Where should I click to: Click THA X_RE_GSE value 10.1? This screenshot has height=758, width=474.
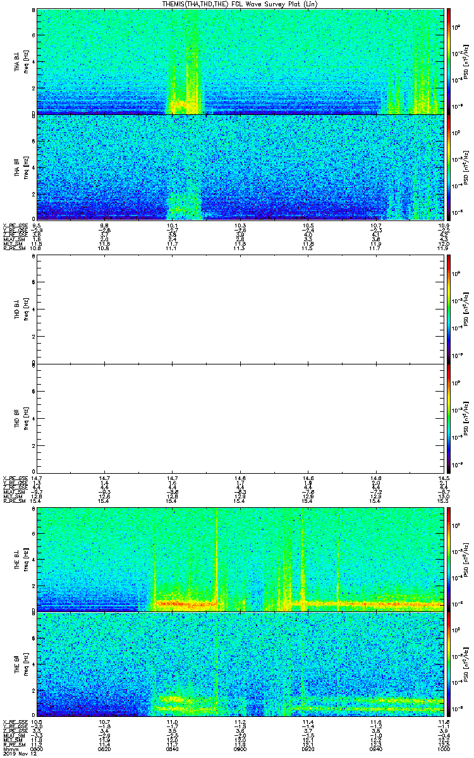(172, 224)
